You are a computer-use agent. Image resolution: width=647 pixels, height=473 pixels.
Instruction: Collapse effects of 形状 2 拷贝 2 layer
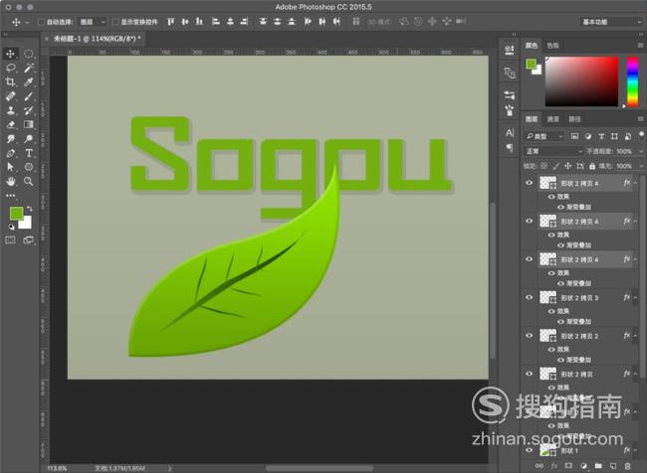click(636, 336)
